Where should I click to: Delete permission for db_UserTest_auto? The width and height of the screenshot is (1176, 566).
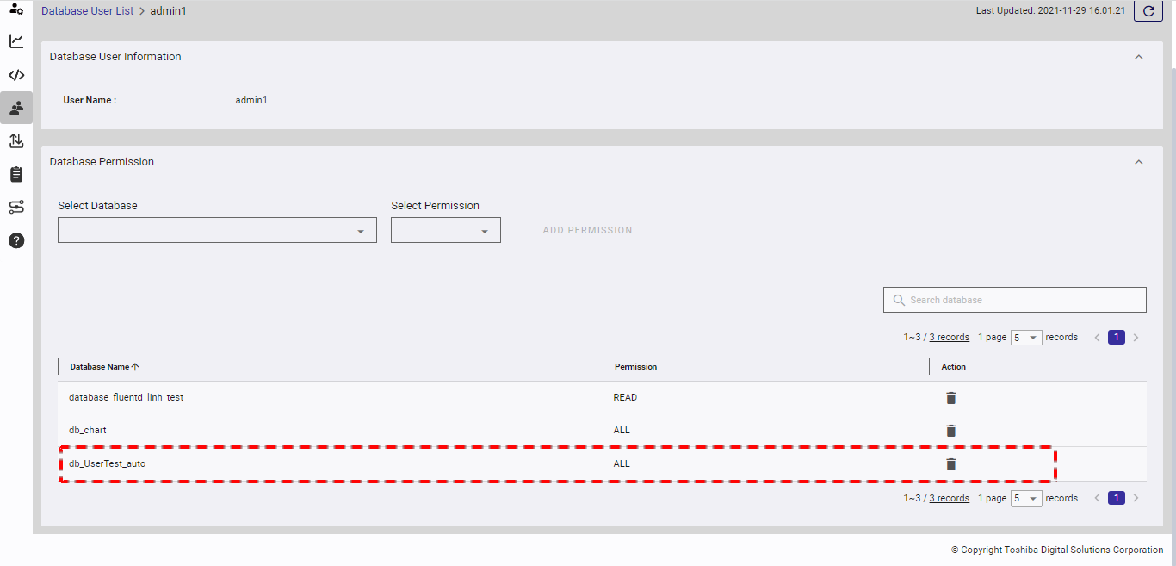[950, 464]
